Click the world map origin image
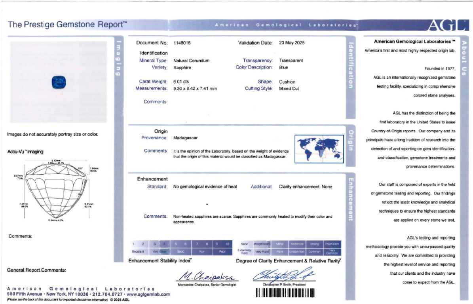 point(319,149)
